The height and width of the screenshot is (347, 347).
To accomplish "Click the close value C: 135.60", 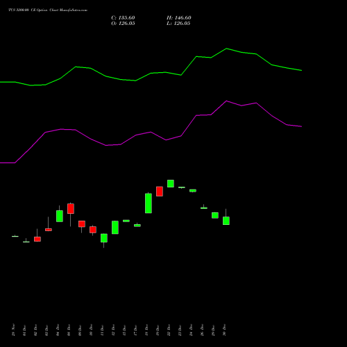I will pos(123,18).
